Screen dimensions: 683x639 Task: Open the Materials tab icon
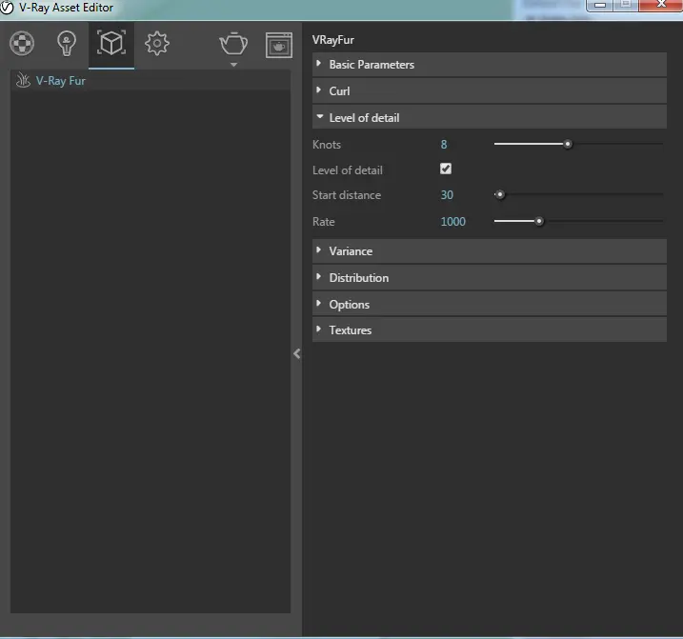click(x=22, y=44)
